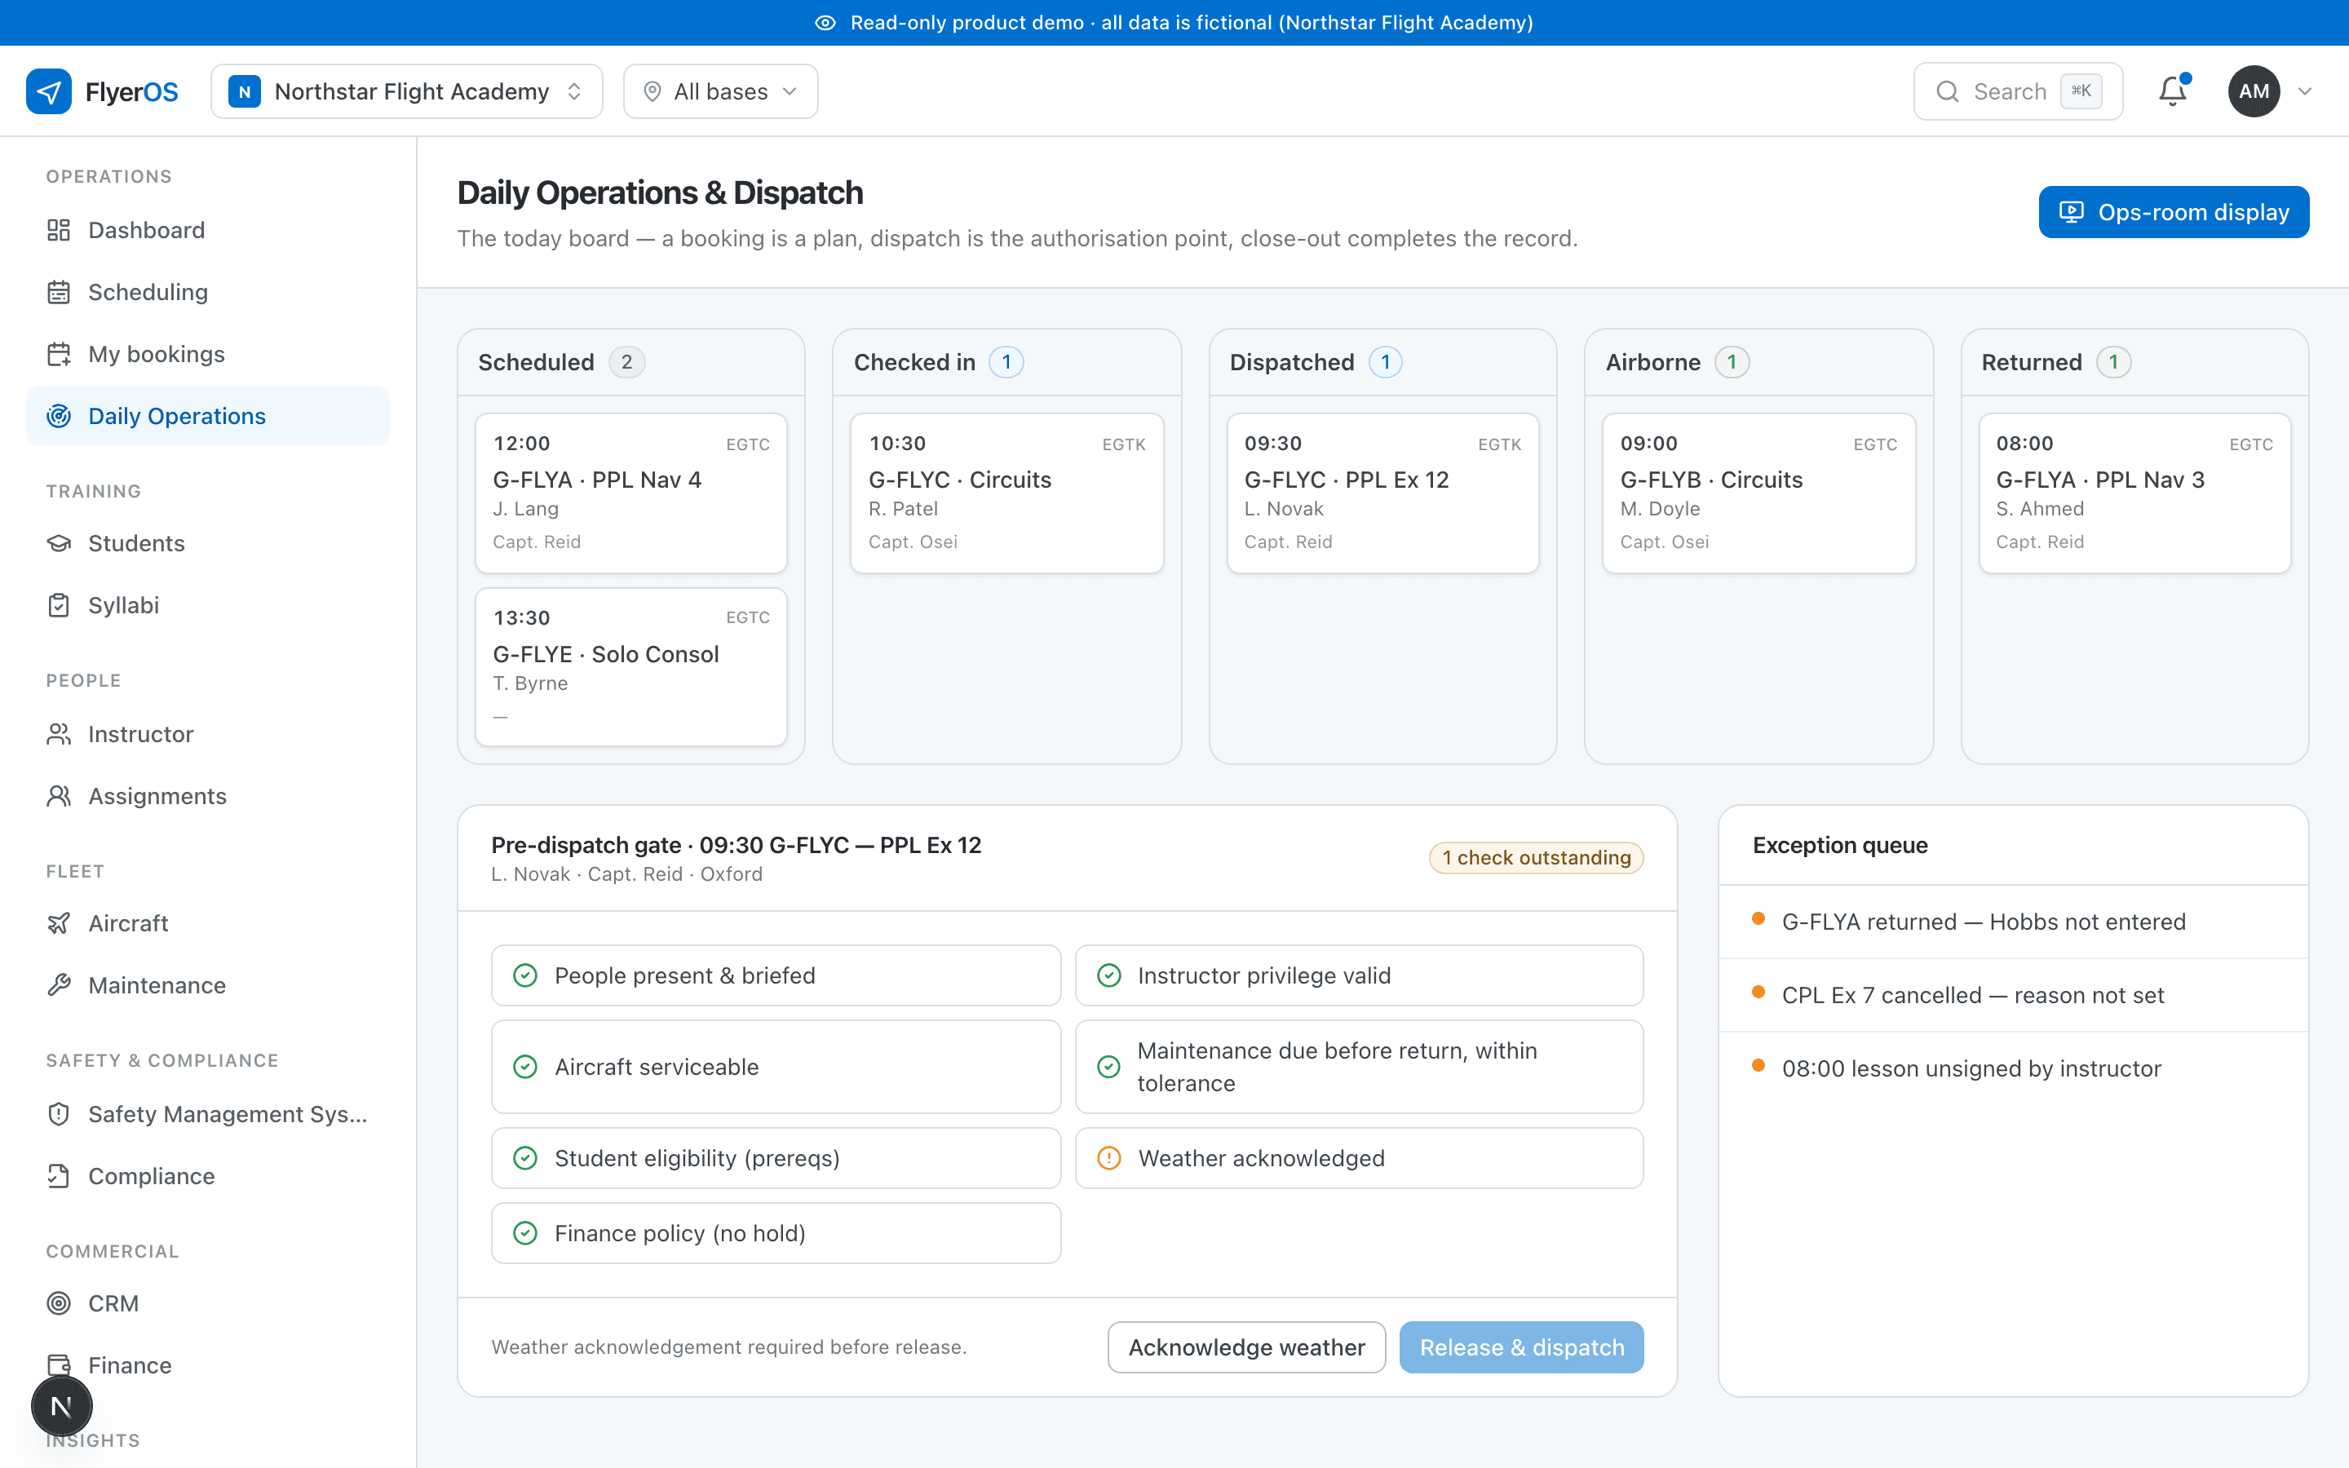
Task: Open 08:00 lesson unsigned by instructor exception
Action: tap(2013, 1069)
